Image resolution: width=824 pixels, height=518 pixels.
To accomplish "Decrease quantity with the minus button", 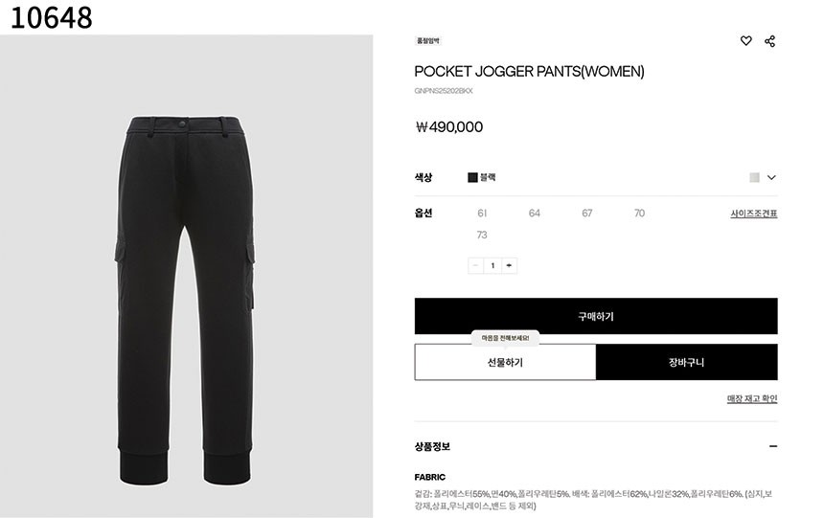I will pos(475,266).
